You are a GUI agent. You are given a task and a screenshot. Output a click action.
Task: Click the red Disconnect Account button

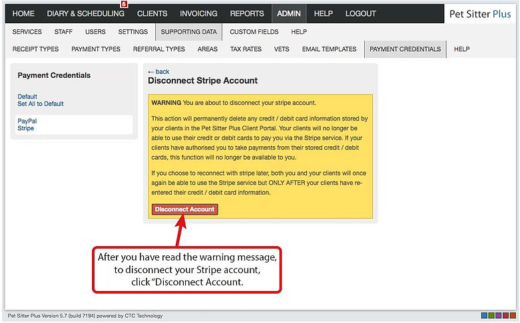coord(184,209)
